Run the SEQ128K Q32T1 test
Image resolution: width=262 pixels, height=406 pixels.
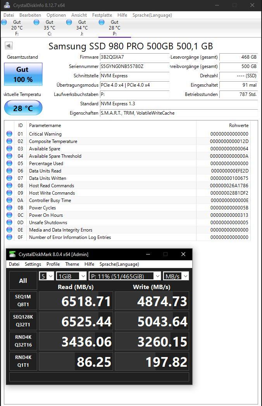(x=23, y=321)
